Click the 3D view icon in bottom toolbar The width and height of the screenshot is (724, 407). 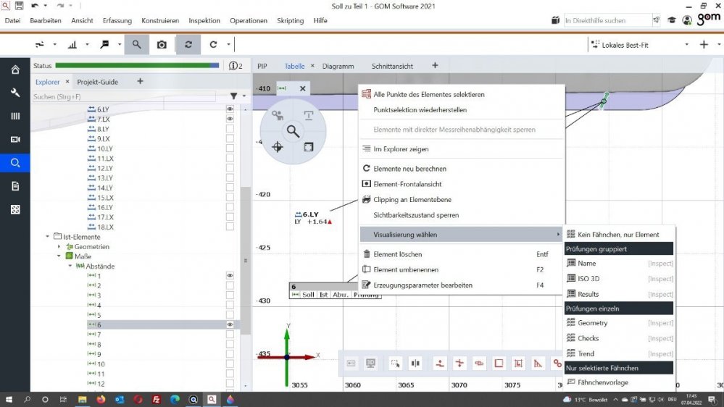click(x=371, y=363)
